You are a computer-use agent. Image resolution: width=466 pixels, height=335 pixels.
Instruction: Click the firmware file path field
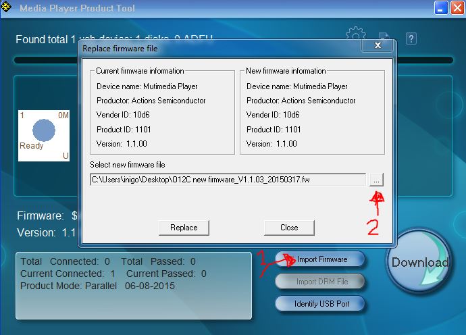tap(228, 179)
